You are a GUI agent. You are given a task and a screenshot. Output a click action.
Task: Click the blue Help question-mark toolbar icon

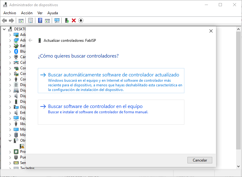(40, 20)
